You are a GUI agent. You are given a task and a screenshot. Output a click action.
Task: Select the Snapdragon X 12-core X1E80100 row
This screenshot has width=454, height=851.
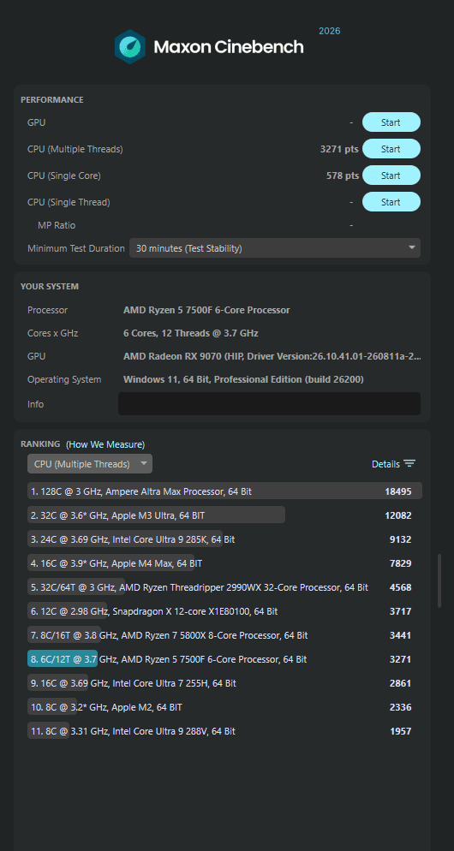(224, 611)
